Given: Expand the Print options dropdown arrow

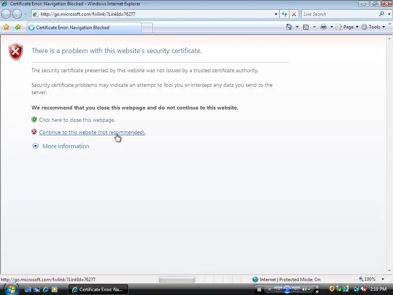Looking at the screenshot, I should [331, 27].
